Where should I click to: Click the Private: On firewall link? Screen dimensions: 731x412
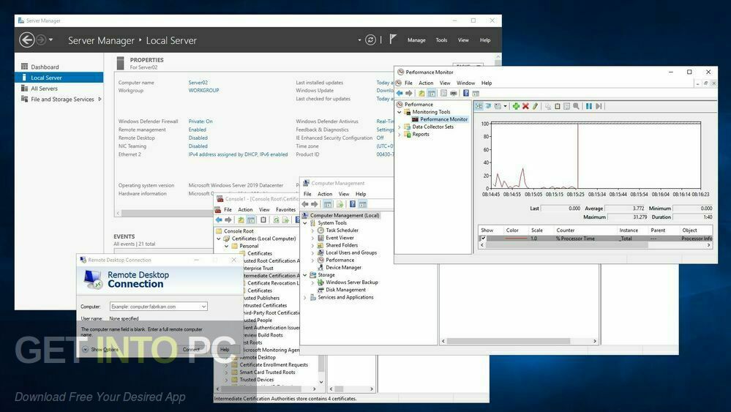[x=200, y=121]
